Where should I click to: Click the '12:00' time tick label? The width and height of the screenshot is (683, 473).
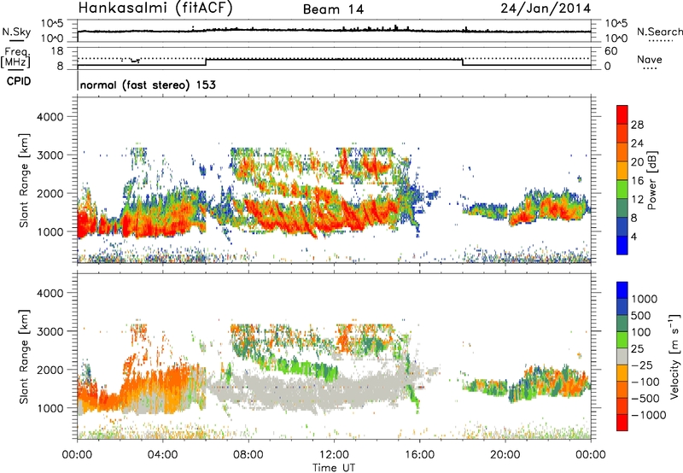tap(334, 455)
